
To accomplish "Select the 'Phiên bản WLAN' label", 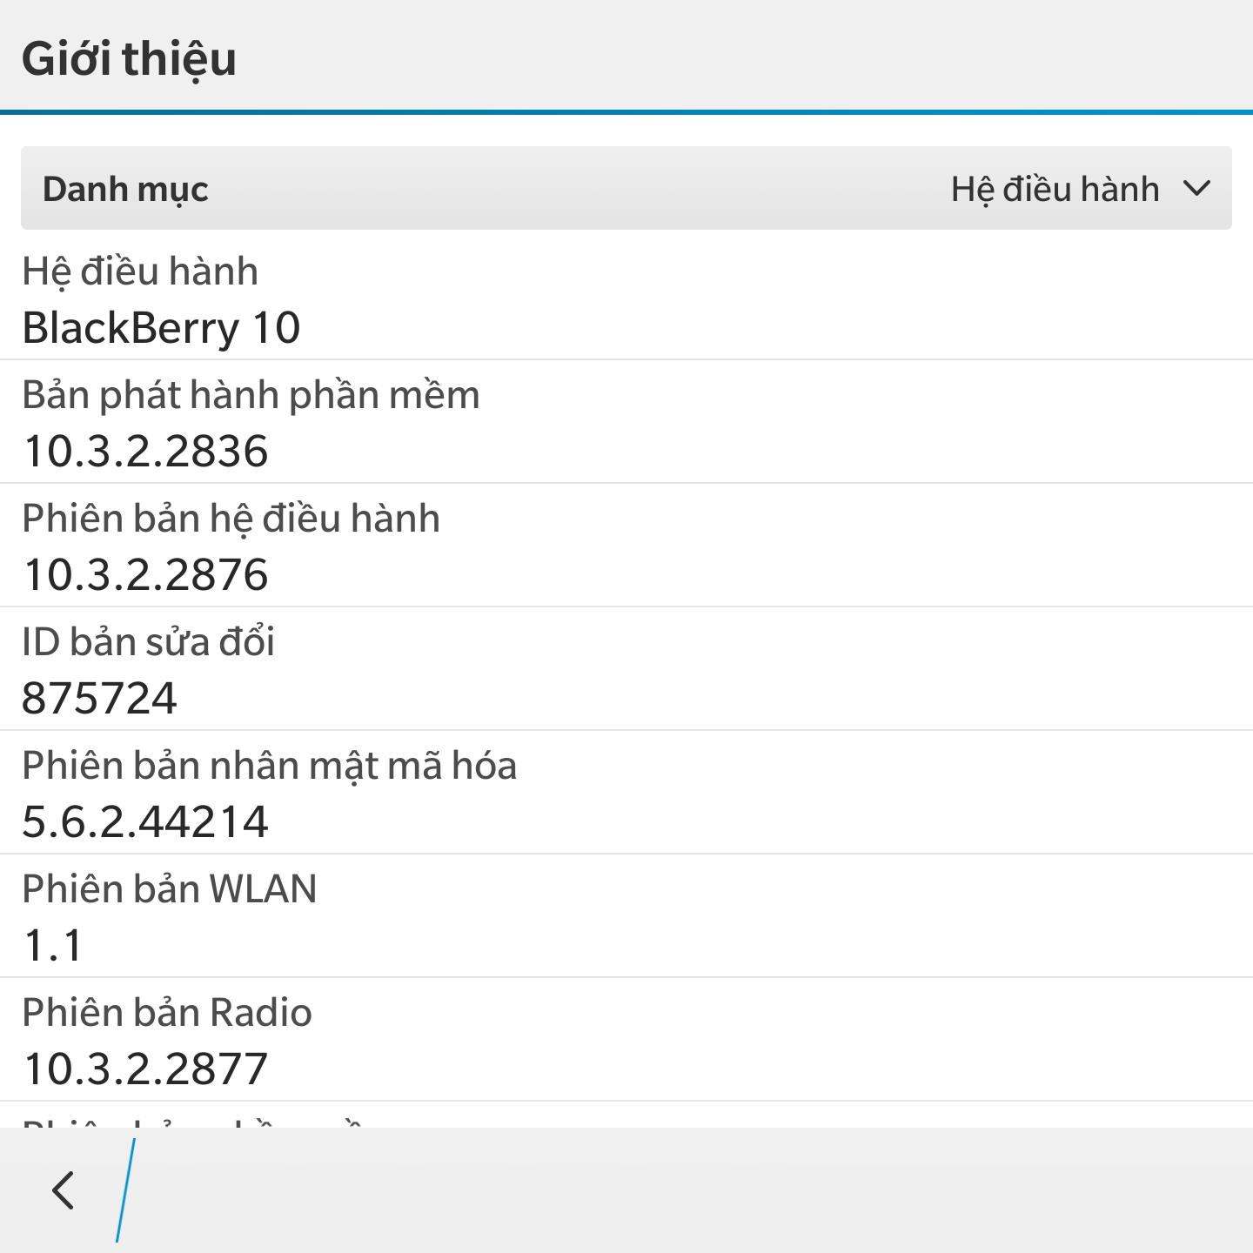I will point(170,889).
